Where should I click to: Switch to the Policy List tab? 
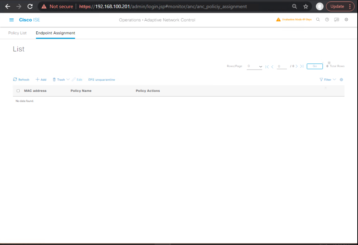coord(17,33)
